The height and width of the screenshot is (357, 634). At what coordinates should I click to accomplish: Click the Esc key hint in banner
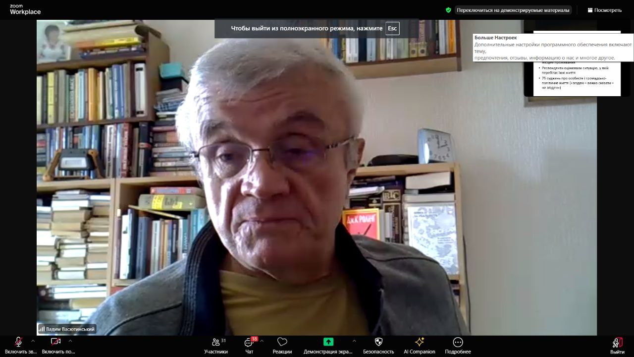click(x=392, y=28)
